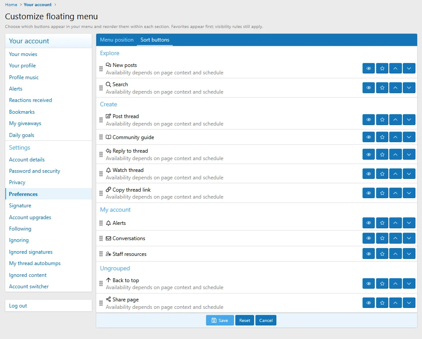Favorite the Copy thread link button
Viewport: 422px width, 339px height.
[x=382, y=193]
